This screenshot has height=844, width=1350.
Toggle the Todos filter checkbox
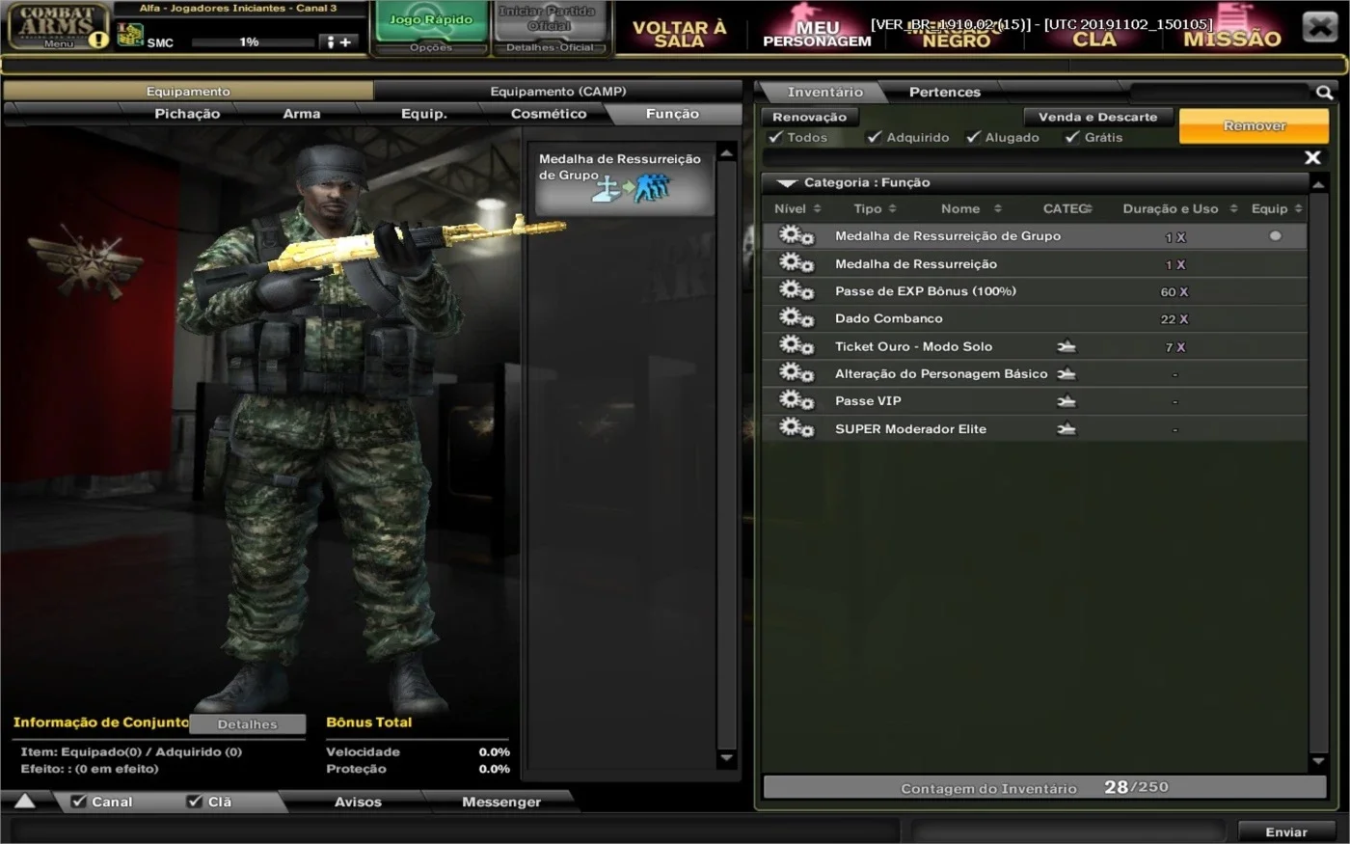(776, 137)
